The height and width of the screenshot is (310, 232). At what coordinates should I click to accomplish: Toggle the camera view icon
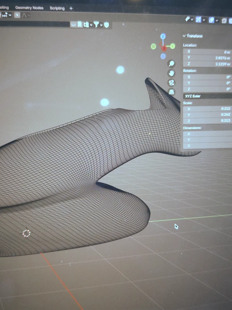[171, 83]
